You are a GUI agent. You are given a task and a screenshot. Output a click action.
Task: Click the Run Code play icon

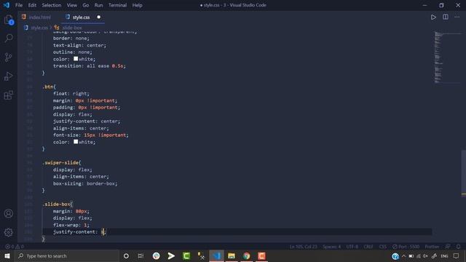pyautogui.click(x=433, y=17)
